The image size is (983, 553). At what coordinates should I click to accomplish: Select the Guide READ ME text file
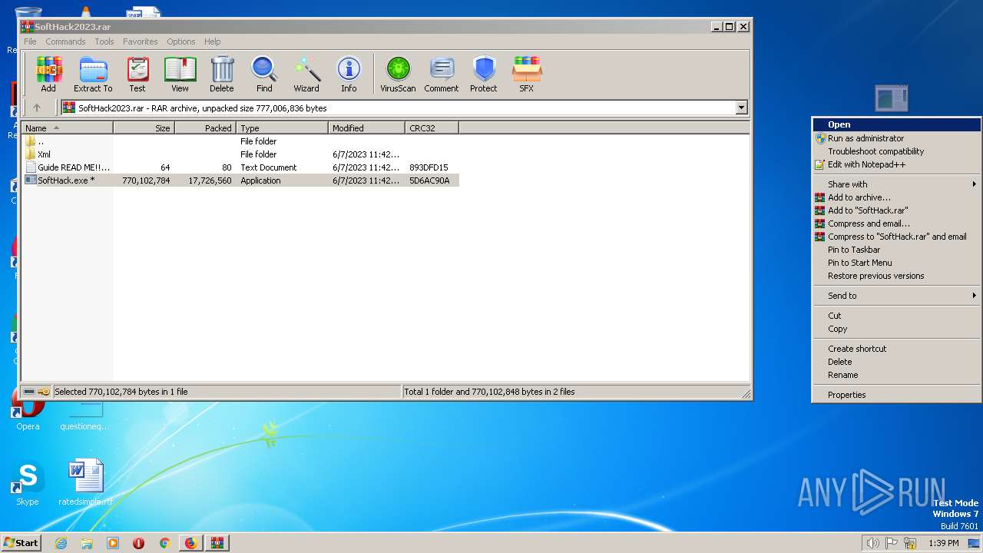pyautogui.click(x=240, y=167)
